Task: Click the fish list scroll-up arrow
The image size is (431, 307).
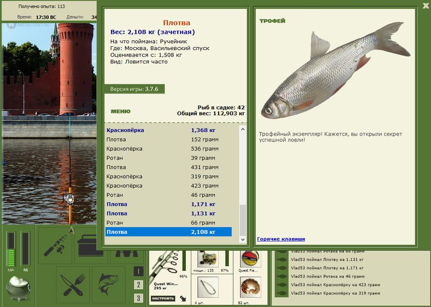Action: pos(243,129)
